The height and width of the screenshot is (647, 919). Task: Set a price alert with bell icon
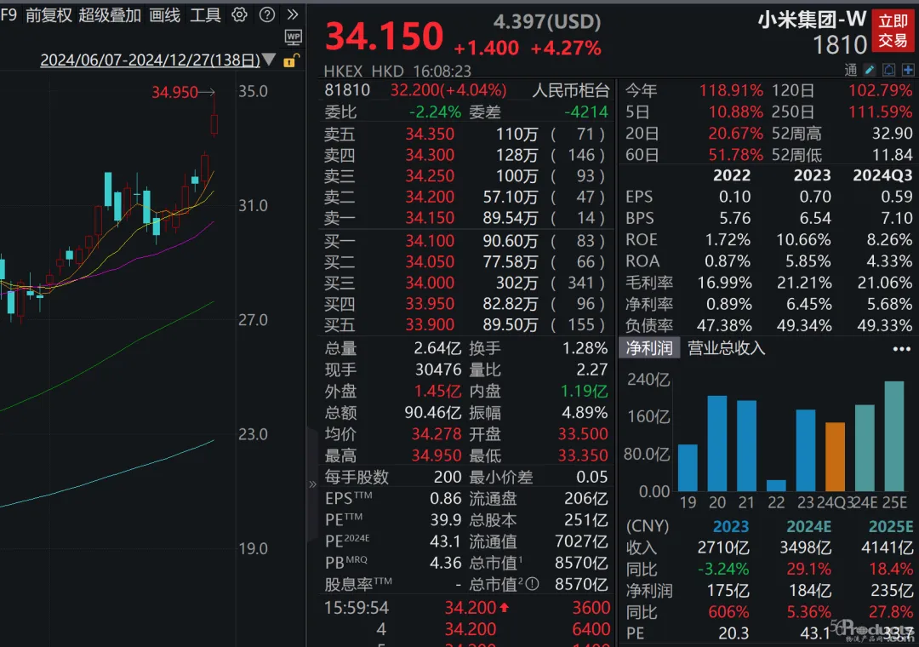(x=888, y=71)
